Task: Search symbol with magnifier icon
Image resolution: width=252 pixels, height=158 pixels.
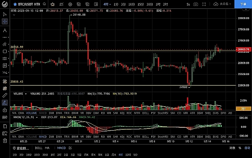Action: coord(45,4)
